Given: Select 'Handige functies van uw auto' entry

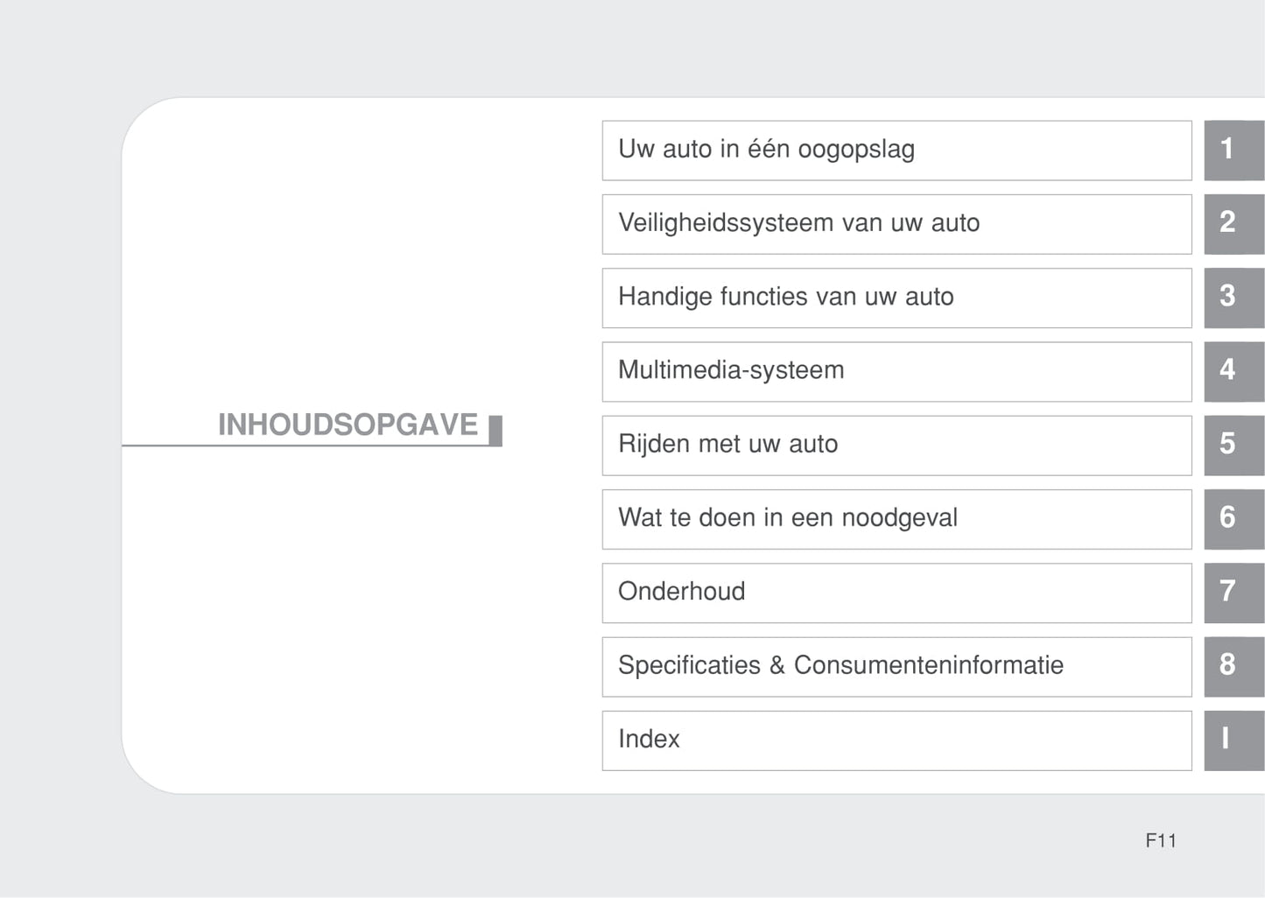Looking at the screenshot, I should click(785, 297).
